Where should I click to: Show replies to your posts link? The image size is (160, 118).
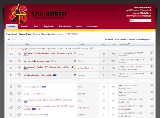[x=138, y=16]
